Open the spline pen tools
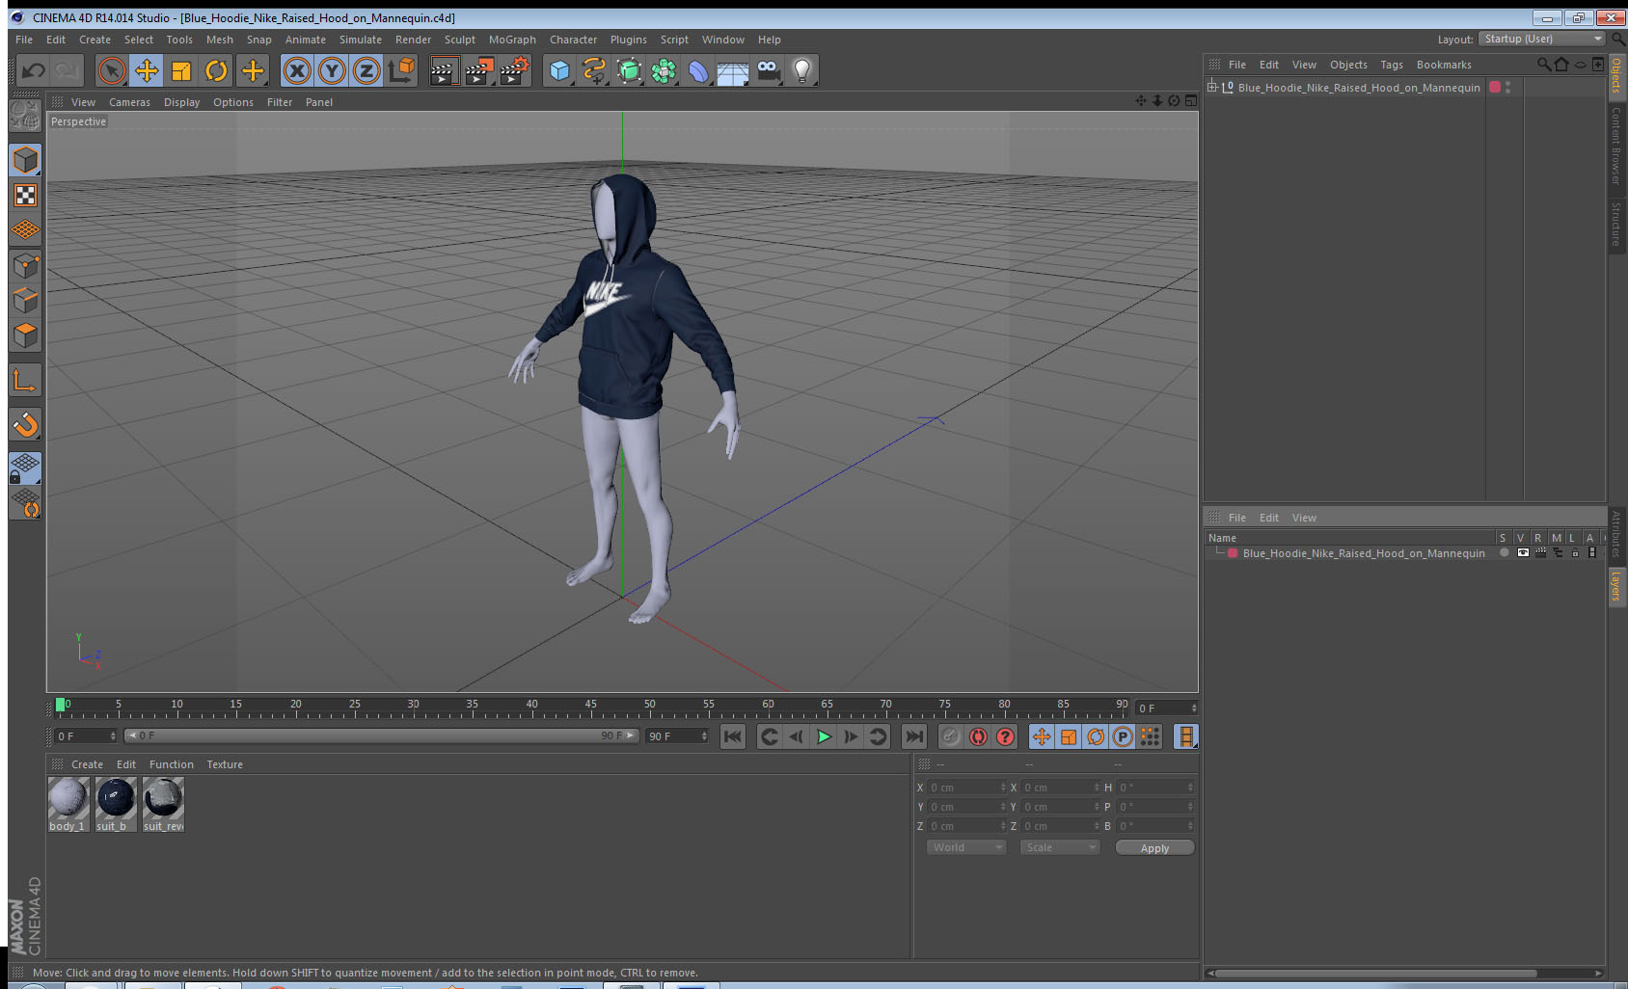 595,70
